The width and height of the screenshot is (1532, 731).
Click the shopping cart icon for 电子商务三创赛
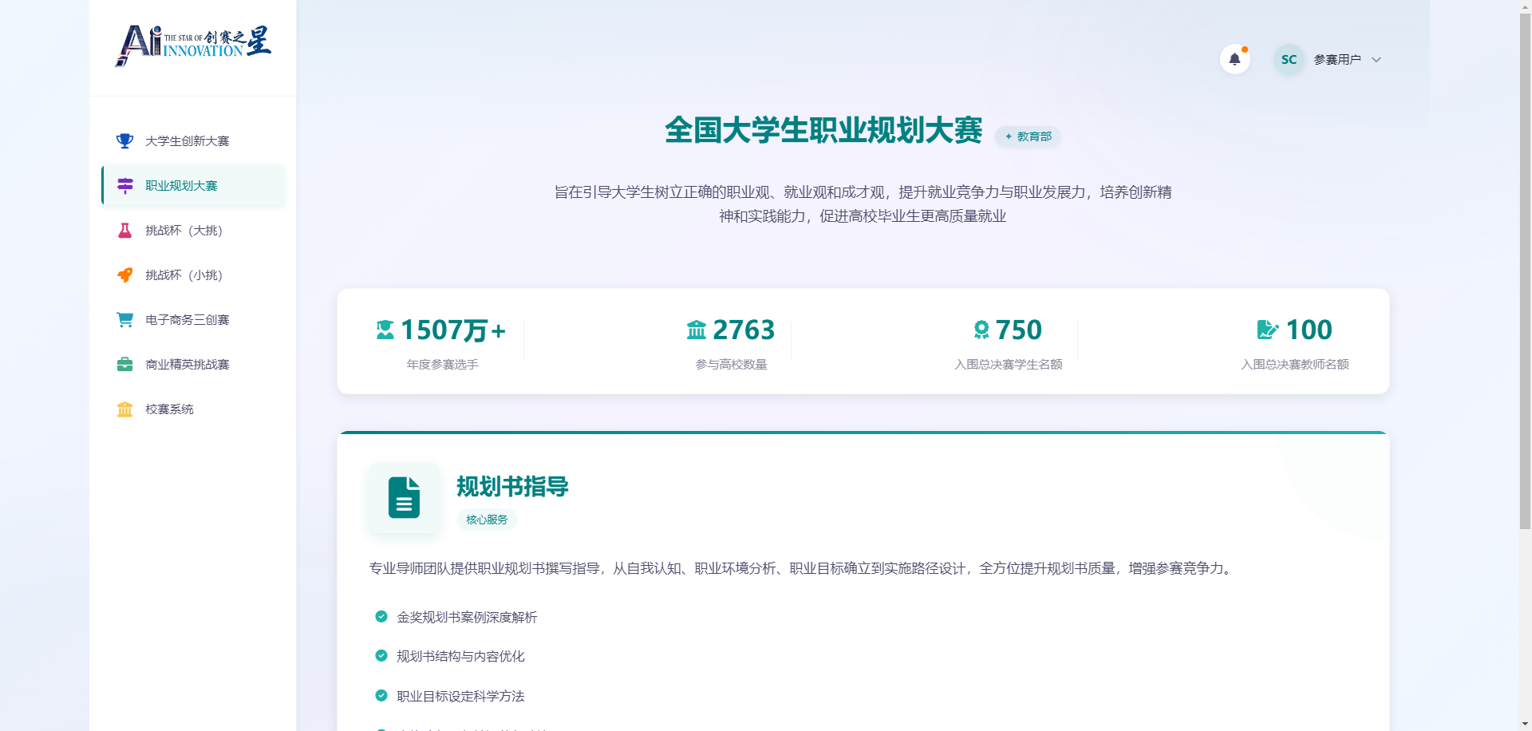[124, 320]
